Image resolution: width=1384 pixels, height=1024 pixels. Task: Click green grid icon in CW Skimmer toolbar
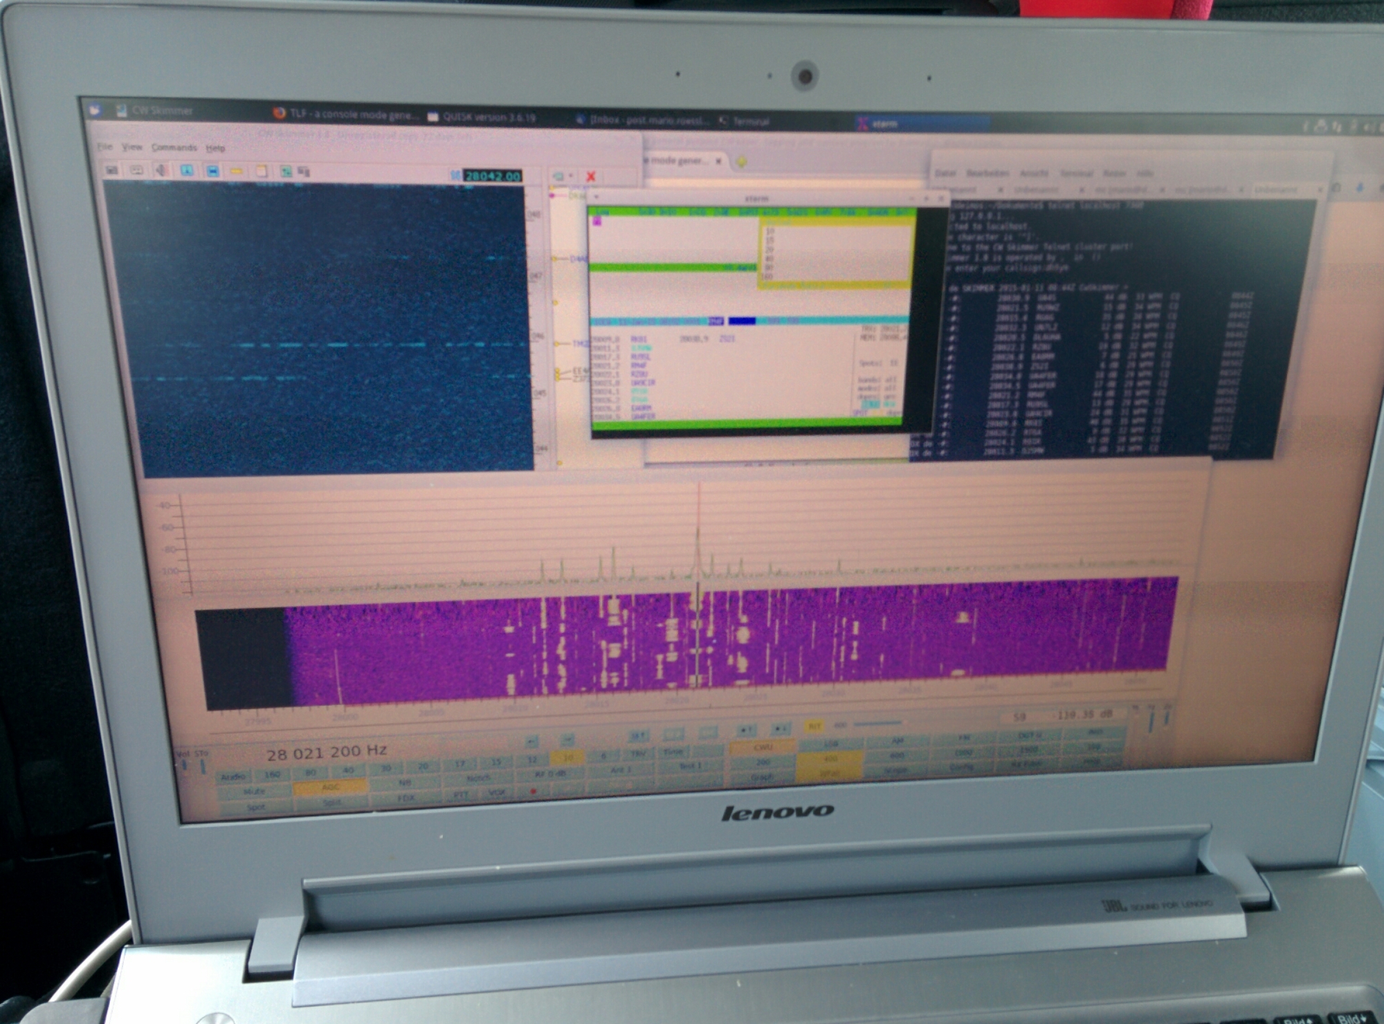[285, 172]
